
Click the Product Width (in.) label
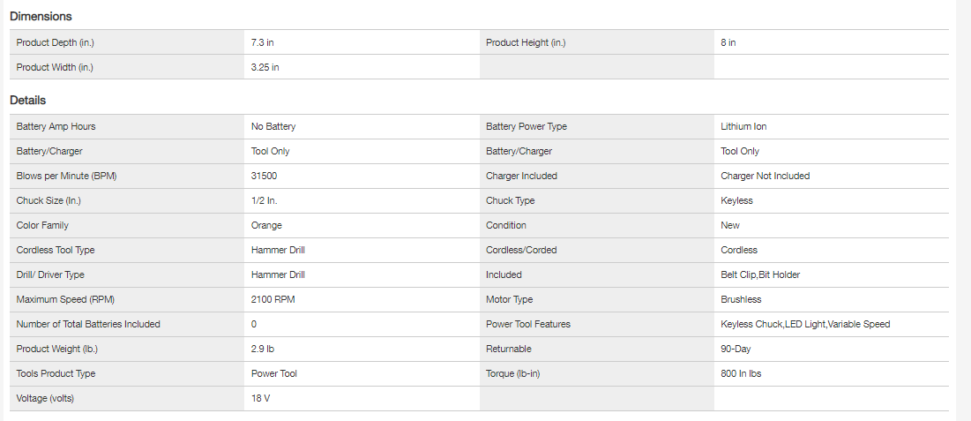(55, 67)
